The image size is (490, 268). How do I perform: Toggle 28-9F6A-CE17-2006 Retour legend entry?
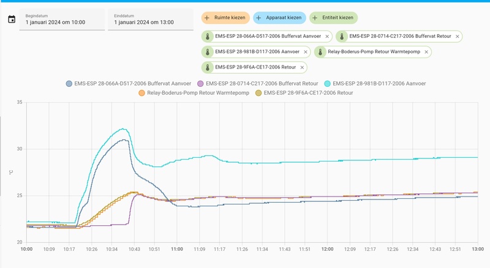tap(304, 93)
